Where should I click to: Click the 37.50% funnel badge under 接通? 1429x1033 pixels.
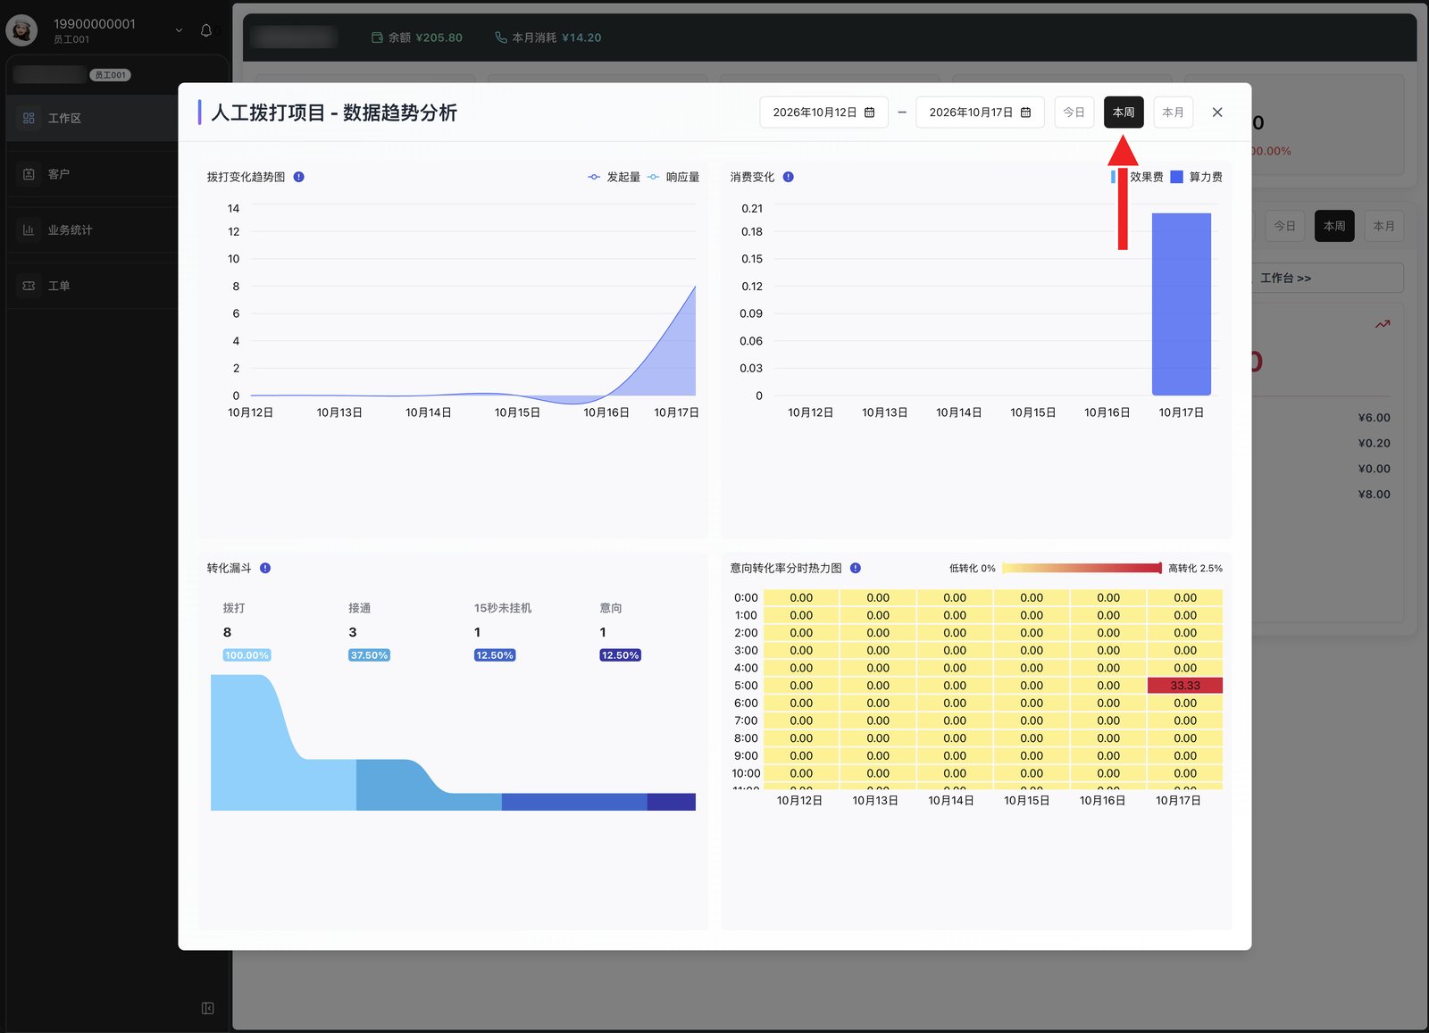[x=369, y=655]
